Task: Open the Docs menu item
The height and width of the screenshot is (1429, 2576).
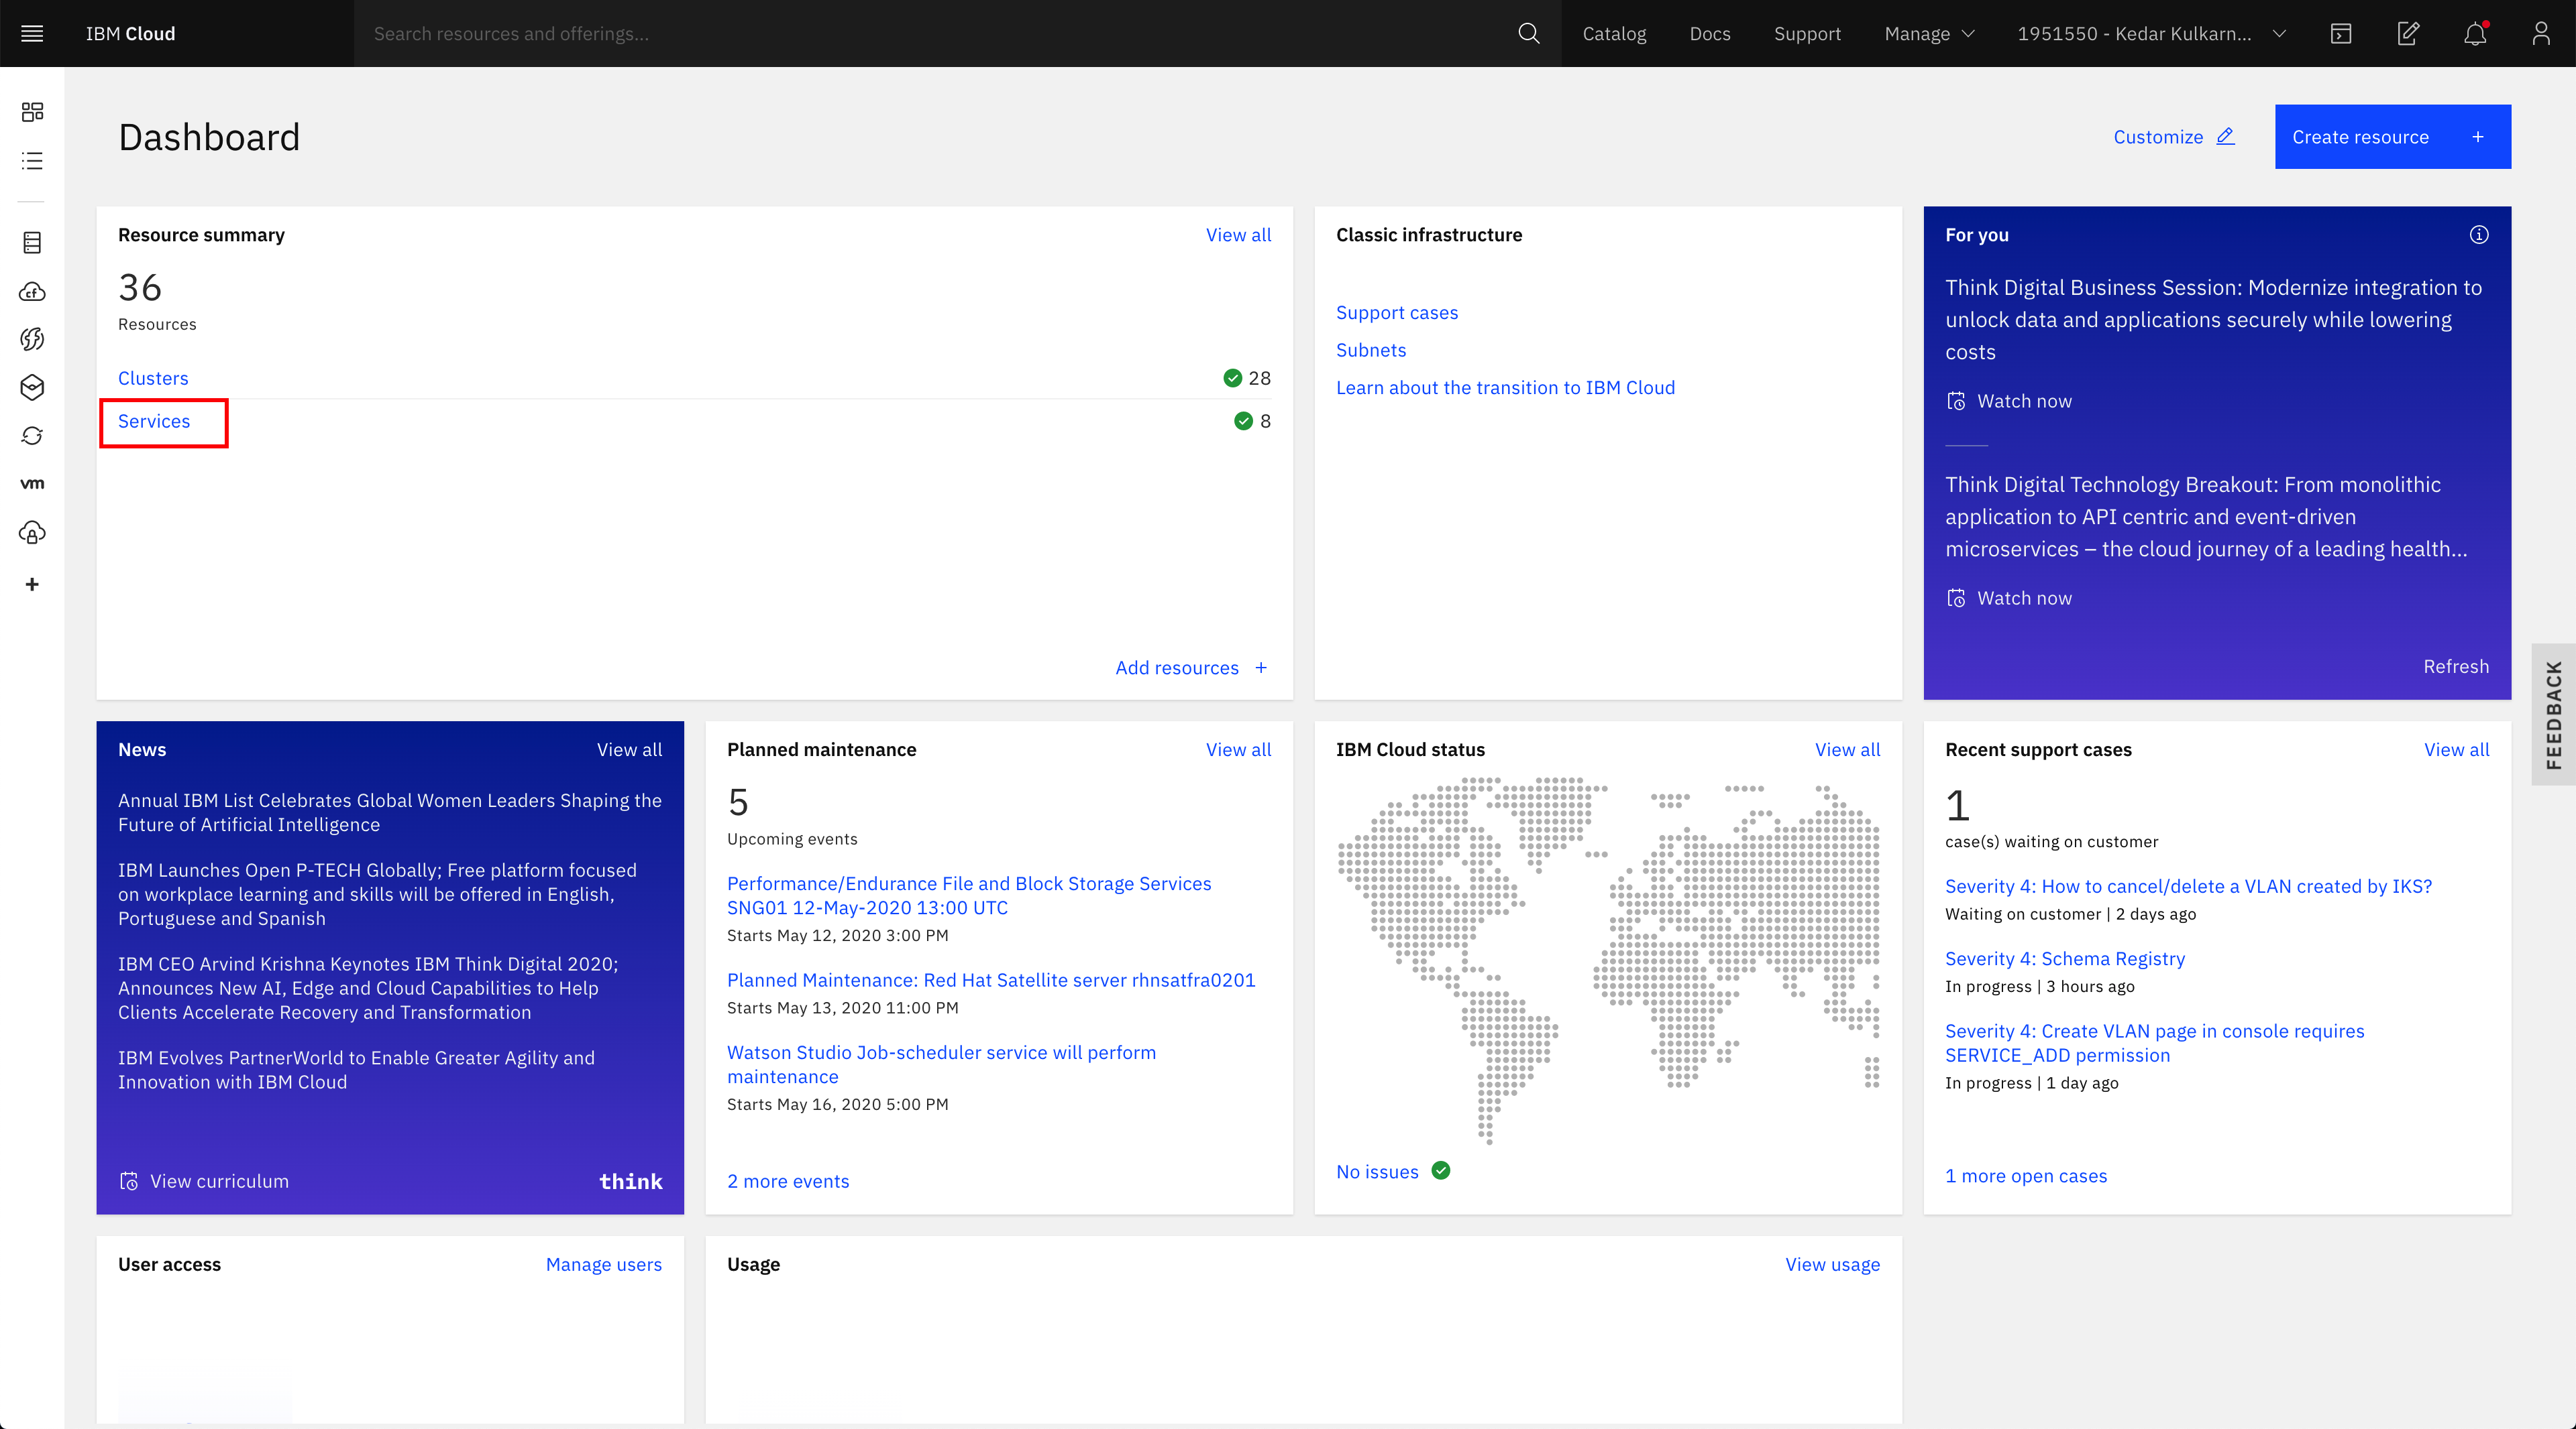Action: (1710, 33)
